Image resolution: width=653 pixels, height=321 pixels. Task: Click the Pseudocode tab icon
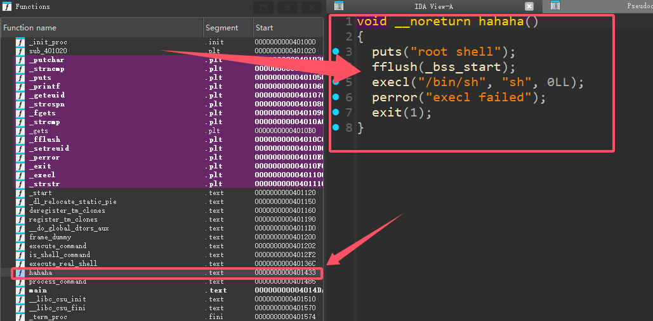[555, 6]
